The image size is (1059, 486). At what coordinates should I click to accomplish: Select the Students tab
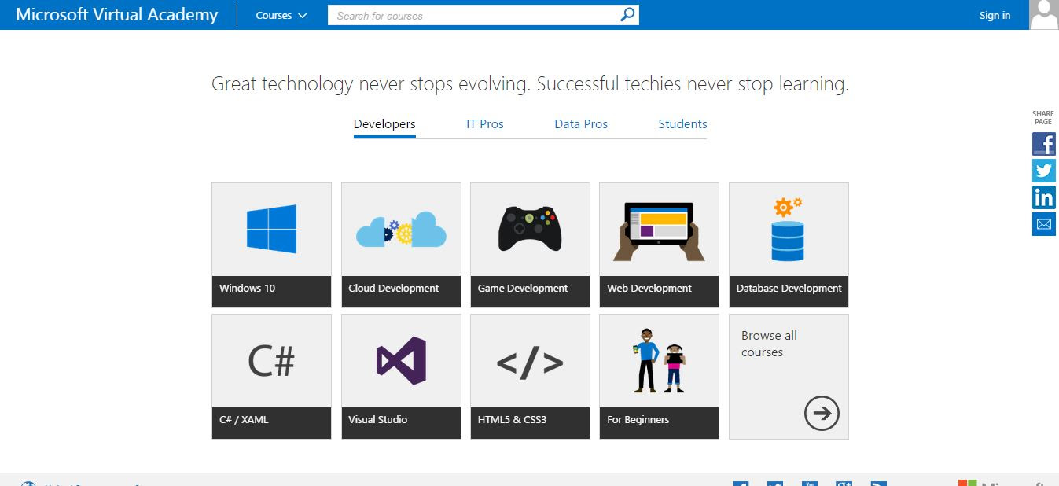coord(682,123)
